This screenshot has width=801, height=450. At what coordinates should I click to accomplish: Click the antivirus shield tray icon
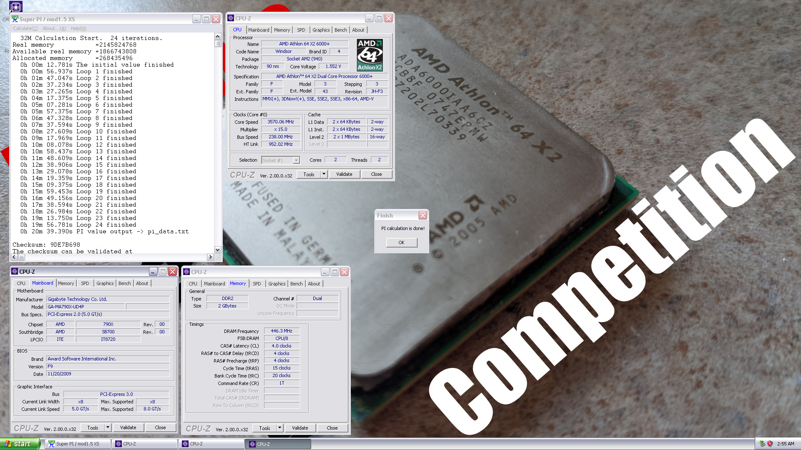(x=770, y=444)
